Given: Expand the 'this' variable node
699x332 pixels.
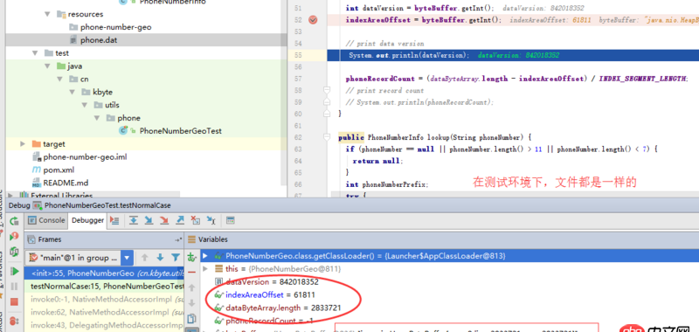Looking at the screenshot, I should tap(205, 269).
